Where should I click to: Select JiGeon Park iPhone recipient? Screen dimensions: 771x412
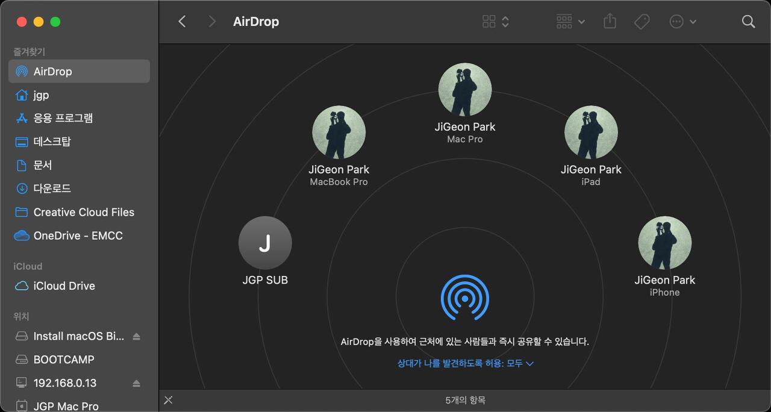coord(665,257)
